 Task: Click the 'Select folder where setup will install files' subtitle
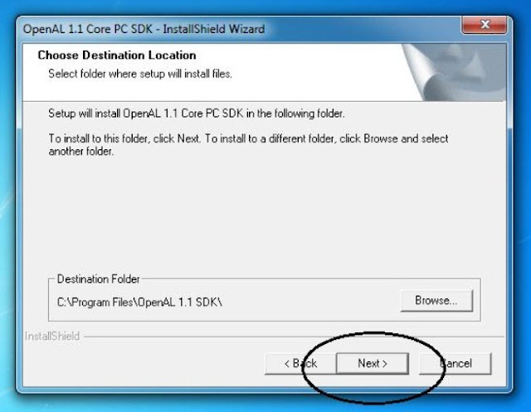140,74
